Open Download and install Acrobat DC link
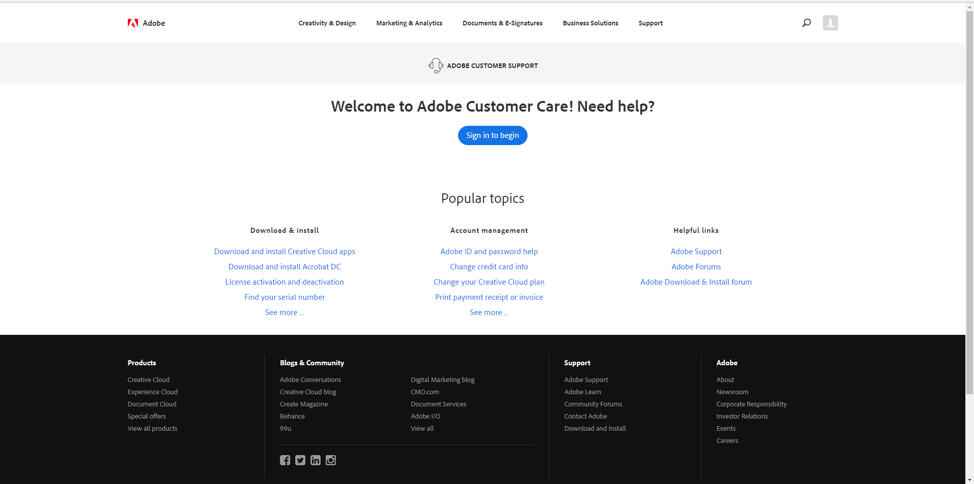The width and height of the screenshot is (974, 484). click(285, 267)
